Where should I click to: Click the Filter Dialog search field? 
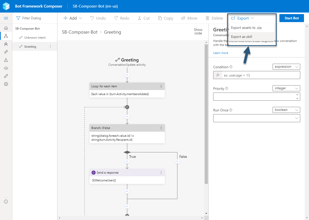click(x=35, y=18)
